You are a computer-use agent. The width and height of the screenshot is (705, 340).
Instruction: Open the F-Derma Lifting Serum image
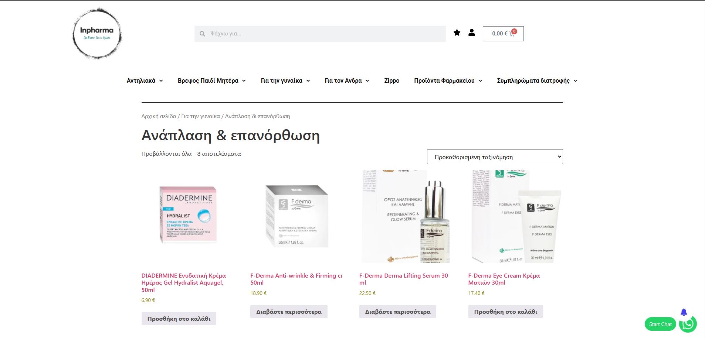(406, 217)
